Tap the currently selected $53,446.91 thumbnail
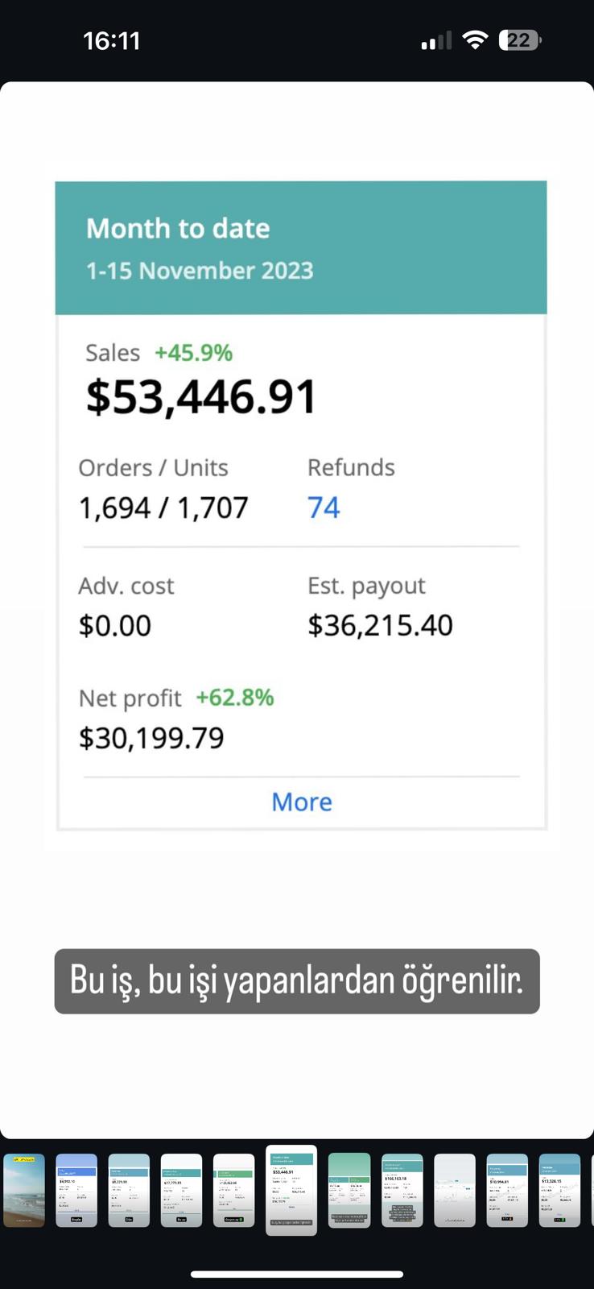Viewport: 594px width, 1289px height. [x=291, y=1191]
